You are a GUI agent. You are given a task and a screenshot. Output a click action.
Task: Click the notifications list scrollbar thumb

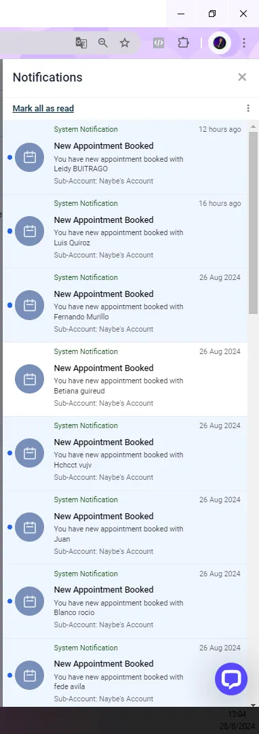coord(253,222)
